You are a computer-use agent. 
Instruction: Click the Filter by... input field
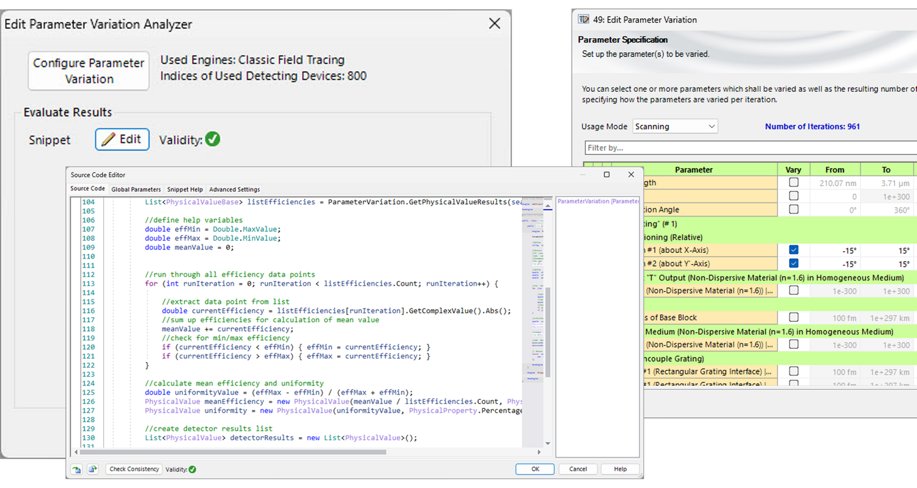[751, 148]
